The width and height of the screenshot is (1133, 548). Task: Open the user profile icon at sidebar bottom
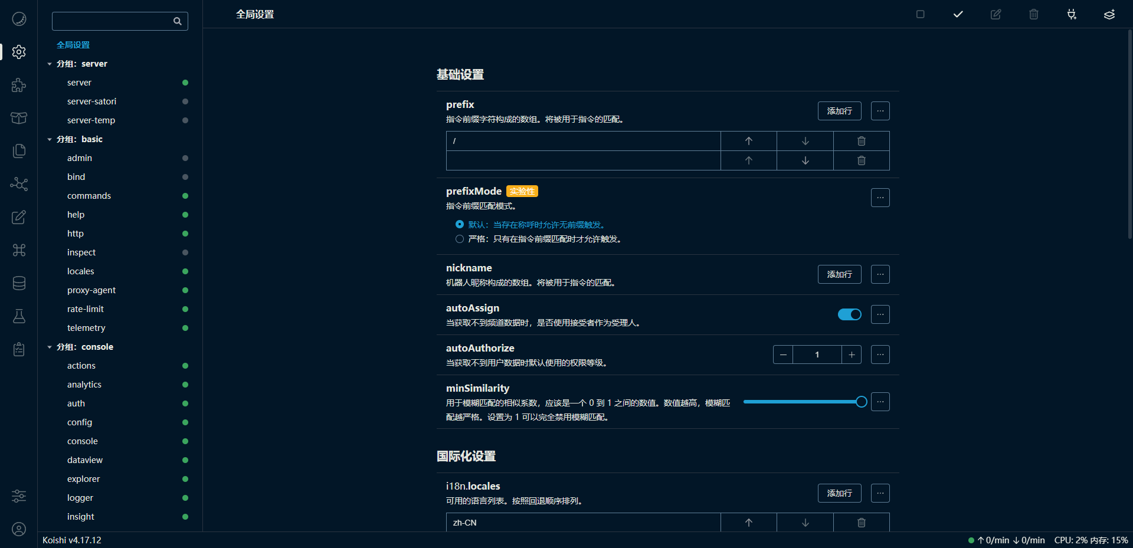(x=19, y=529)
